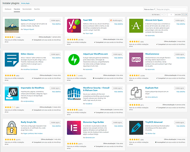Open the Elementor Page Builder title link
The width and height of the screenshot is (190, 152).
(93, 122)
